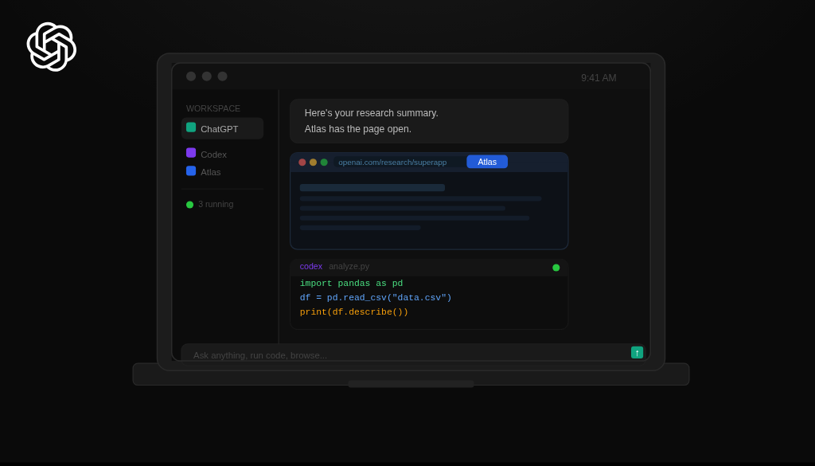Click the Atlas browser page preview content
The height and width of the screenshot is (466, 815).
pos(429,210)
